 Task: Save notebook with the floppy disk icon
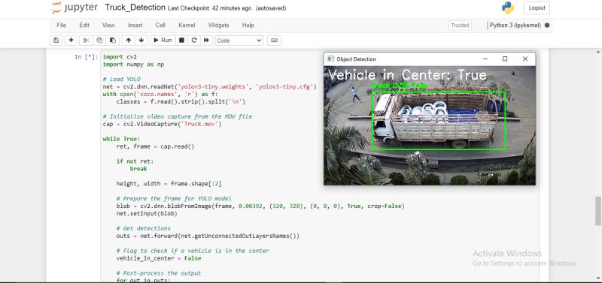point(56,41)
